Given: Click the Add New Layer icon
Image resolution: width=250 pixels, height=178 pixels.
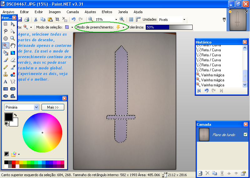Looking at the screenshot, I should 200,173.
